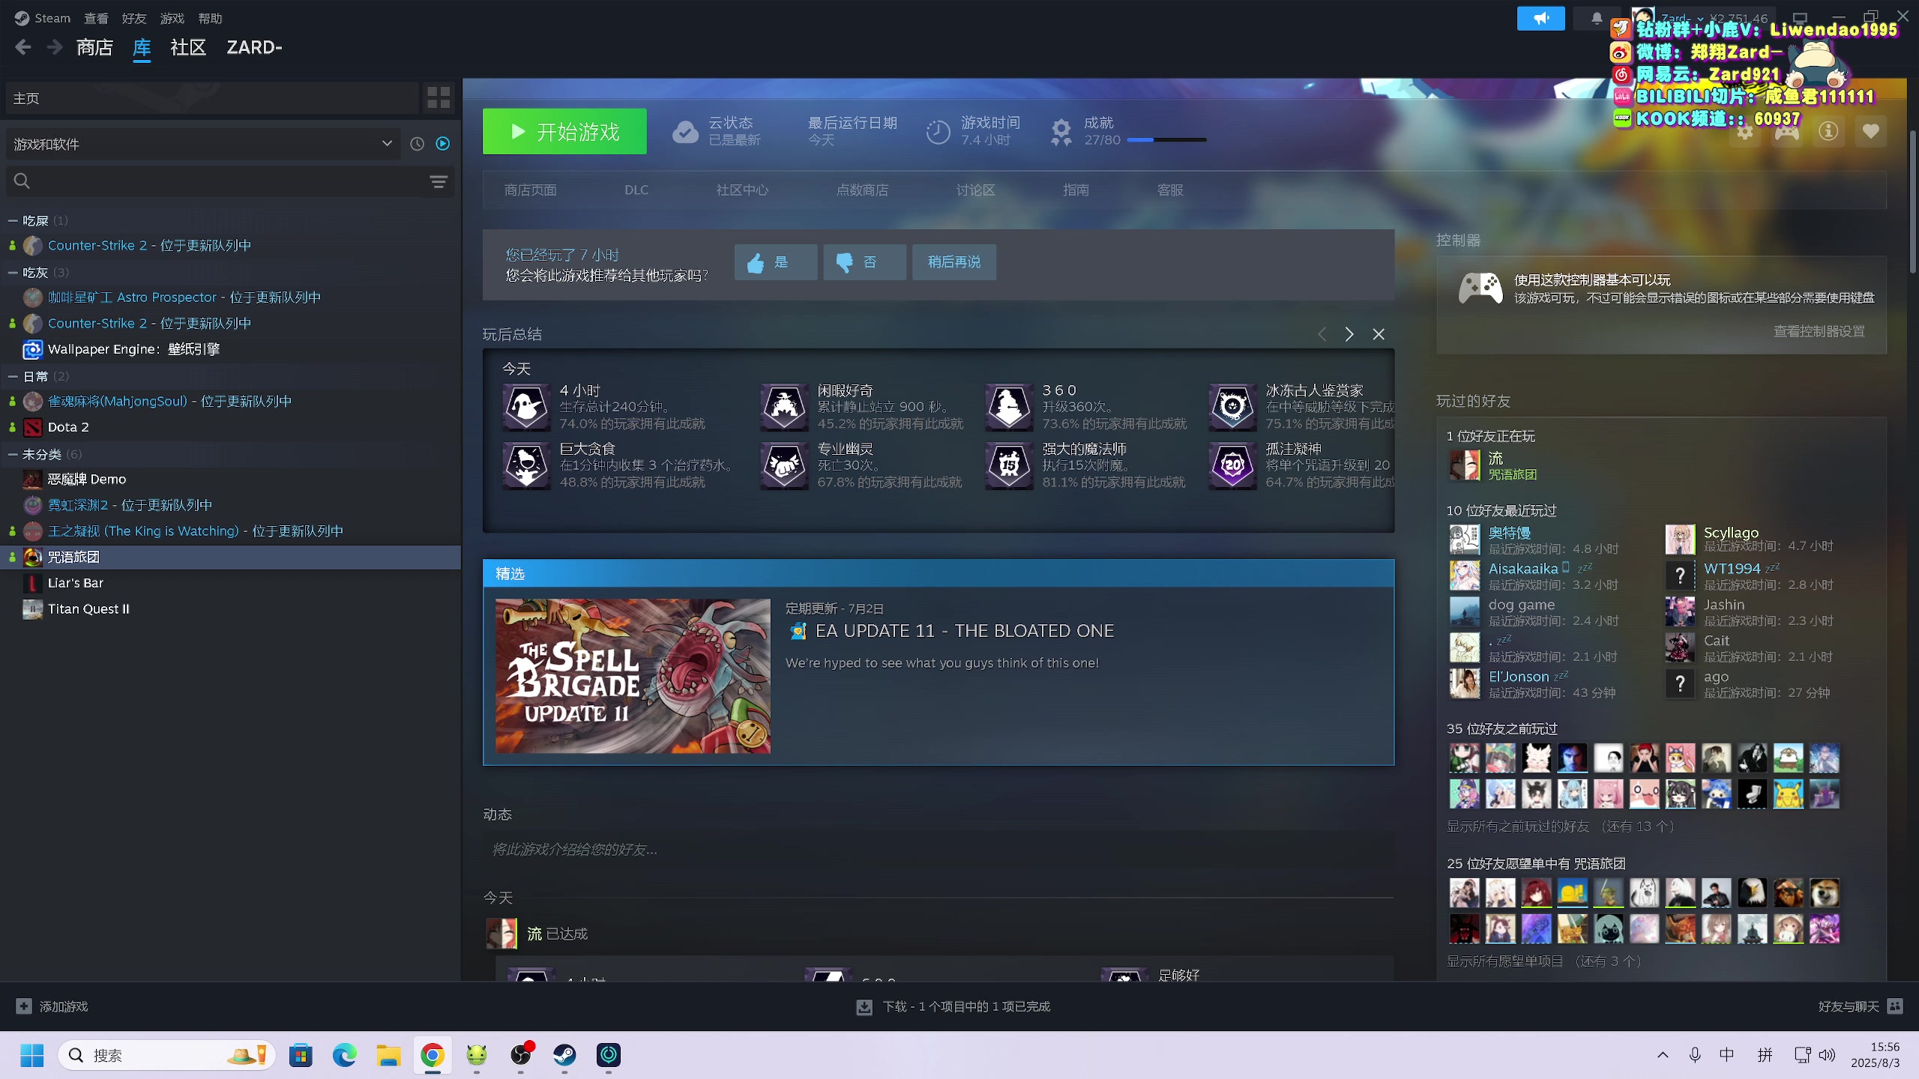Go to next post-game summary page

1349,334
